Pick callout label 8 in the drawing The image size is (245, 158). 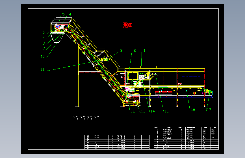click(44, 43)
